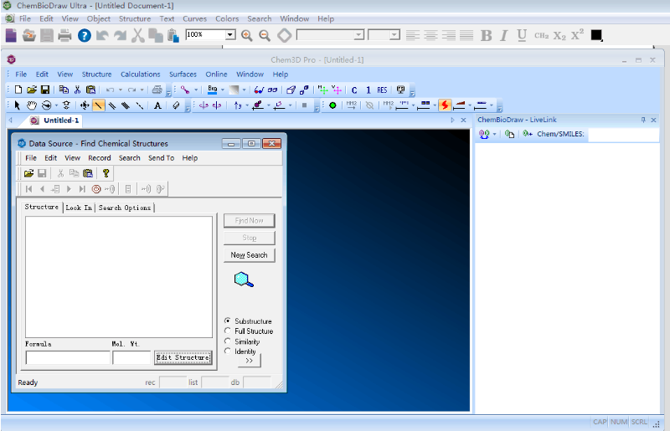Click the hand pan tool in Chem3D
The width and height of the screenshot is (670, 431).
(x=32, y=105)
